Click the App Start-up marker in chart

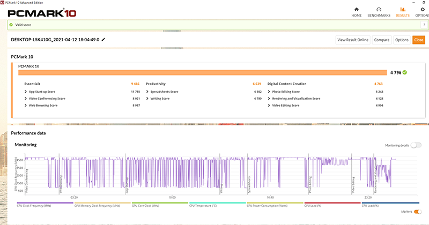pyautogui.click(x=127, y=185)
